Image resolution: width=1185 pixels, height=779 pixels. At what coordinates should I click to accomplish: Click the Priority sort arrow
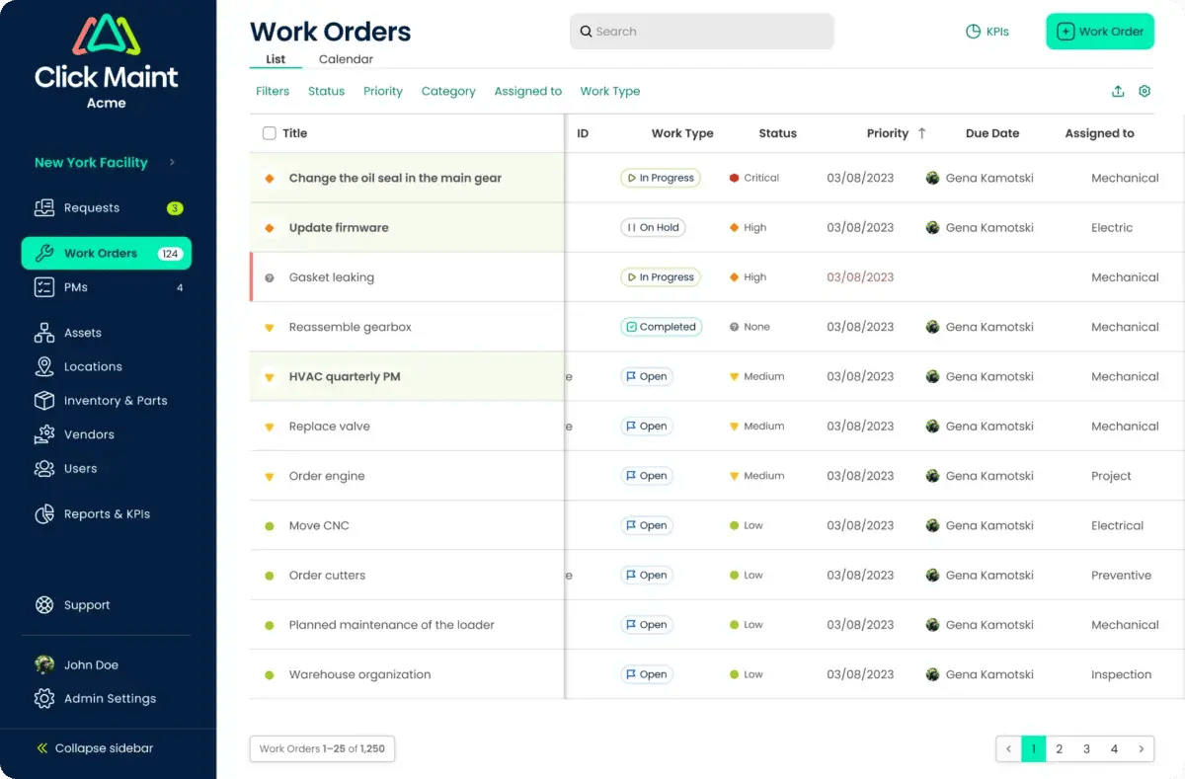(x=922, y=133)
